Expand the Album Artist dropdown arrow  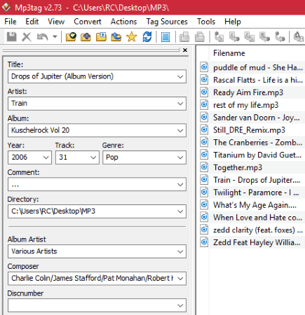point(180,251)
